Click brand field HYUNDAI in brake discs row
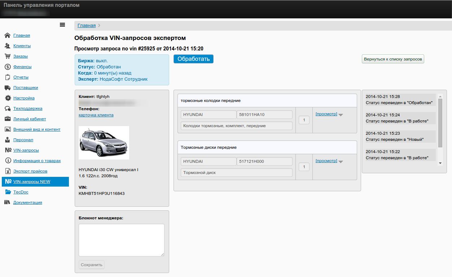 [209, 161]
